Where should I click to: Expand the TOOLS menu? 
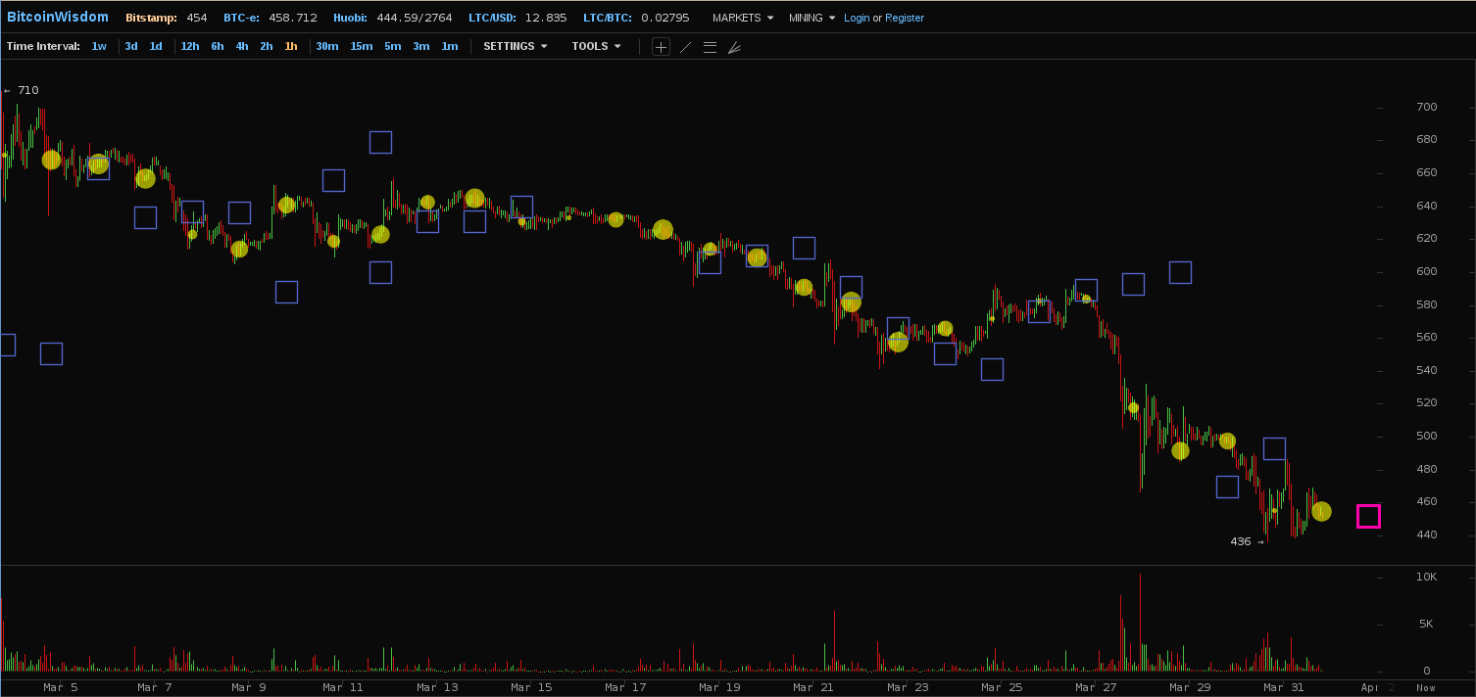596,46
